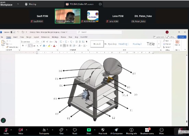Switch to the Layout tab
This screenshot has height=136, width=189.
36,37
